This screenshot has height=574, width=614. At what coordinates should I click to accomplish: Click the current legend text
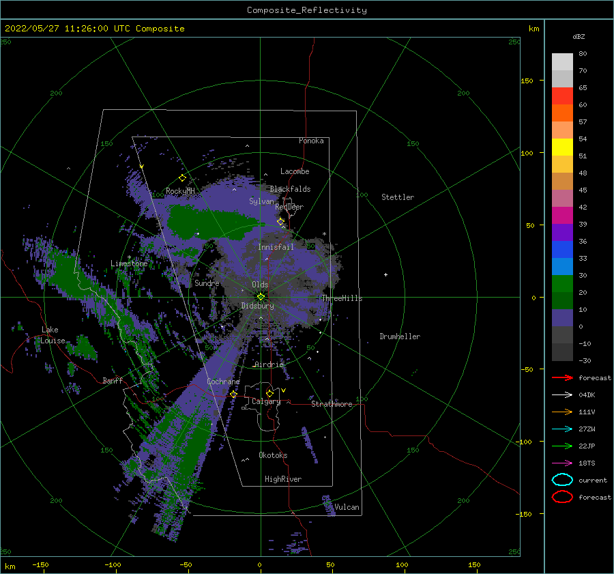[x=593, y=480]
